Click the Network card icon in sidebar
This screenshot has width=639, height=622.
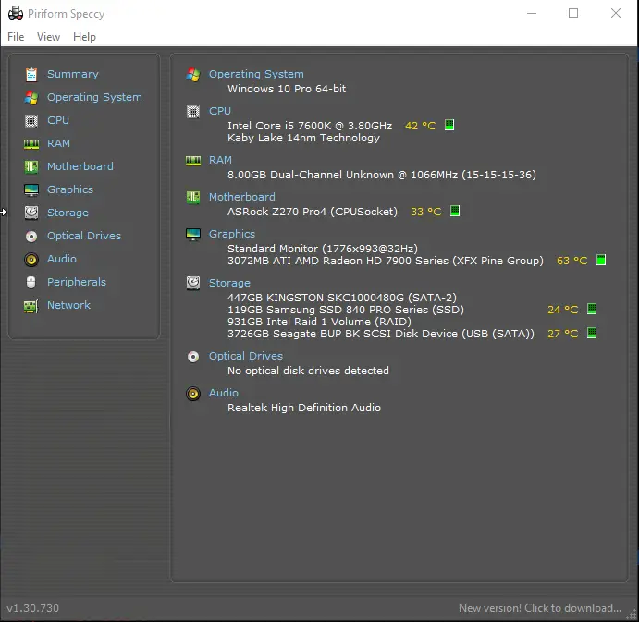click(31, 306)
